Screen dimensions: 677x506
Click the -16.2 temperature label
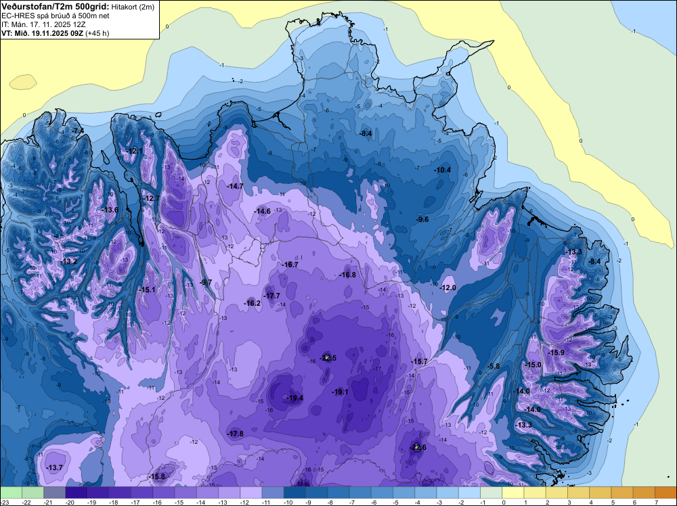click(x=253, y=303)
